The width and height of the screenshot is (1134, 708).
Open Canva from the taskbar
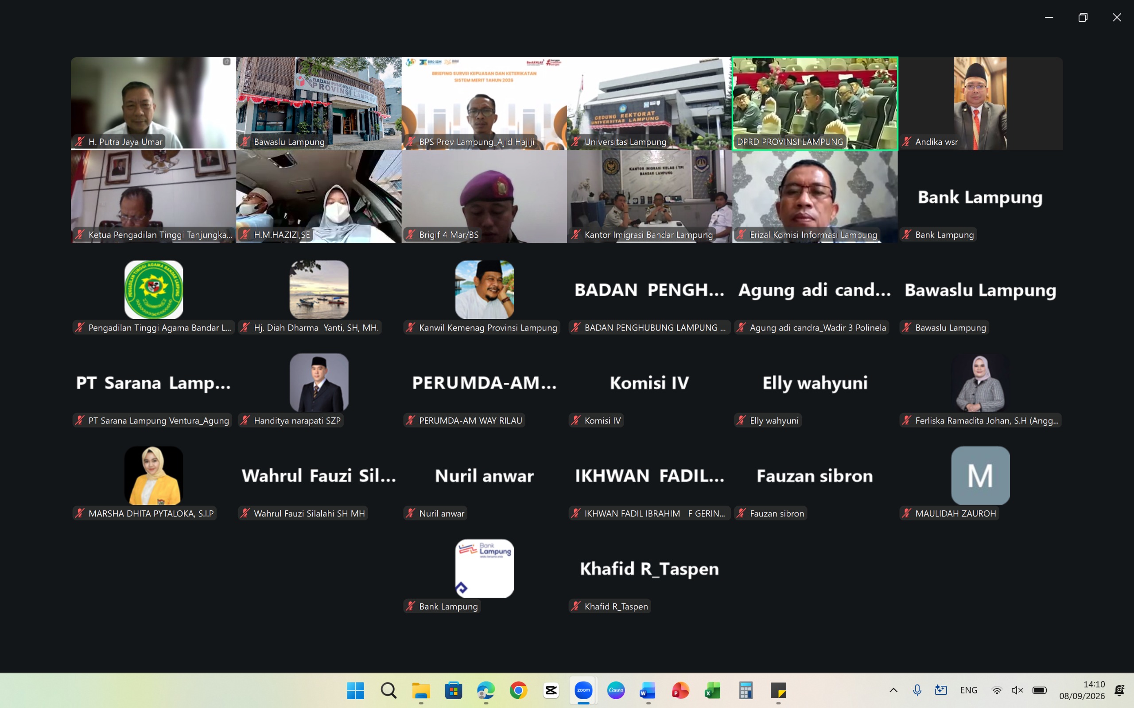coord(616,690)
